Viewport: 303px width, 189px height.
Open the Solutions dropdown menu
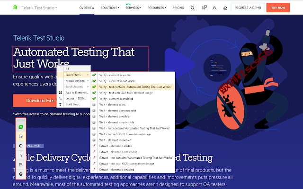(110, 8)
